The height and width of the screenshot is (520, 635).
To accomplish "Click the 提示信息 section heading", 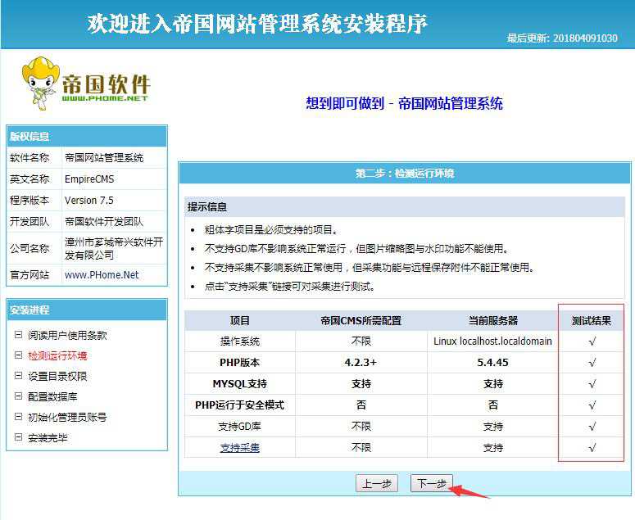I will tap(207, 207).
